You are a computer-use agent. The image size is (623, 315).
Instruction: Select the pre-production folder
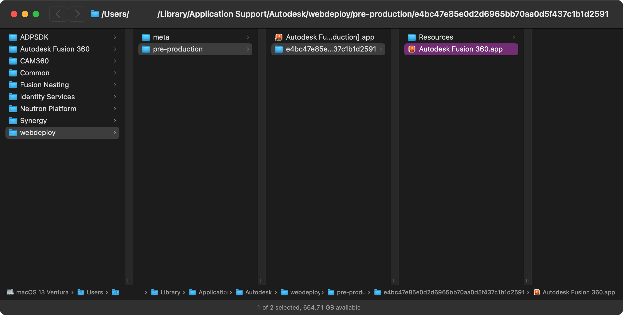(177, 49)
